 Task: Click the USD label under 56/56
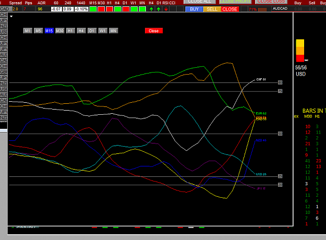pyautogui.click(x=300, y=74)
